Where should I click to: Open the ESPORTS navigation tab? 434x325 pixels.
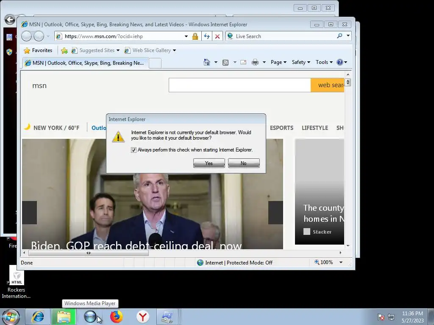(281, 128)
